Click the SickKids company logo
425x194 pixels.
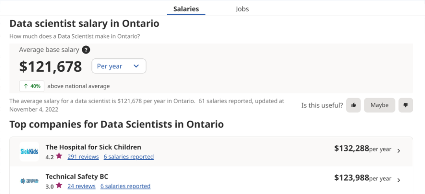click(30, 151)
